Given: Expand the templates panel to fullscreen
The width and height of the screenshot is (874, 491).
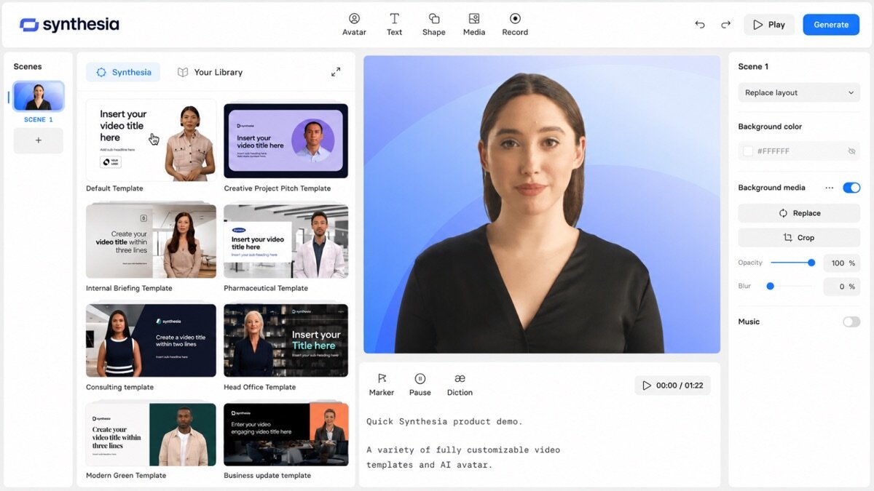Looking at the screenshot, I should (x=336, y=72).
